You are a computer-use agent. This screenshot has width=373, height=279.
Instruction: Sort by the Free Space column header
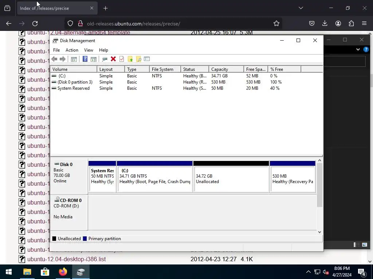click(256, 69)
